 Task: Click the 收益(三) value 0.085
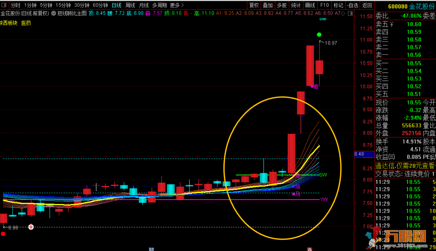pos(414,157)
